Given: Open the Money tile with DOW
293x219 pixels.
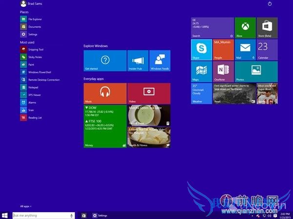Looking at the screenshot, I should (x=105, y=126).
